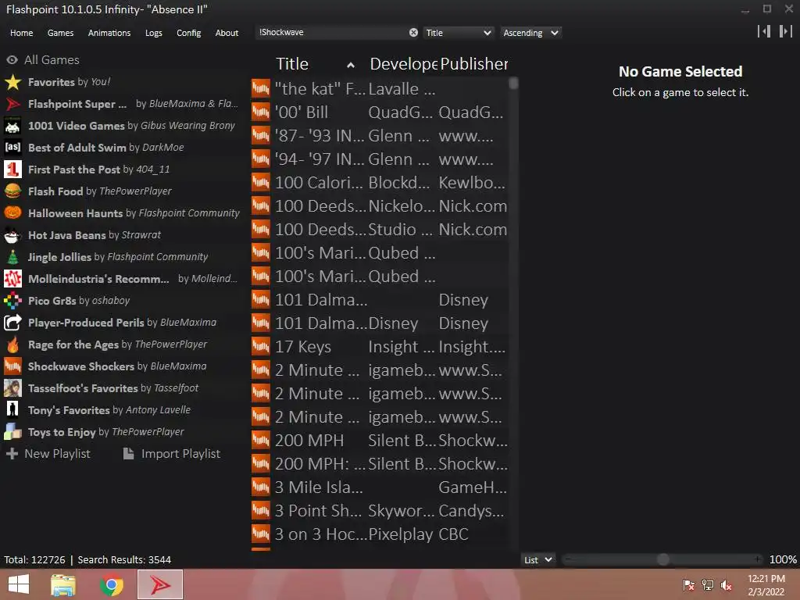Select the game "the kat" F...

pos(380,89)
